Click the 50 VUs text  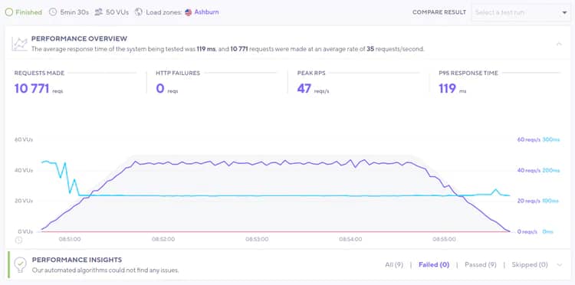tap(117, 12)
